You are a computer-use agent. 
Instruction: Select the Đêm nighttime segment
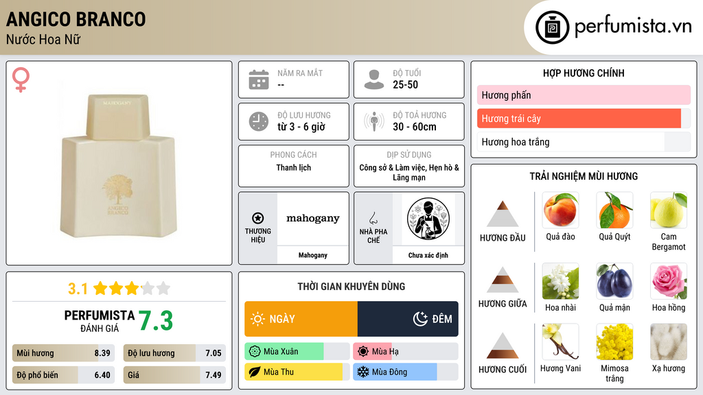[x=408, y=319]
